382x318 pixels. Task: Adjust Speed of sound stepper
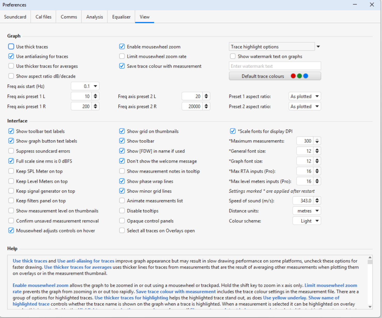317,201
